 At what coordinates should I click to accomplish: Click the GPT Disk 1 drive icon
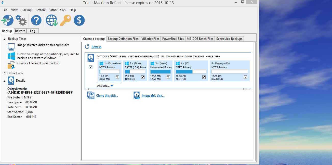(x=91, y=58)
